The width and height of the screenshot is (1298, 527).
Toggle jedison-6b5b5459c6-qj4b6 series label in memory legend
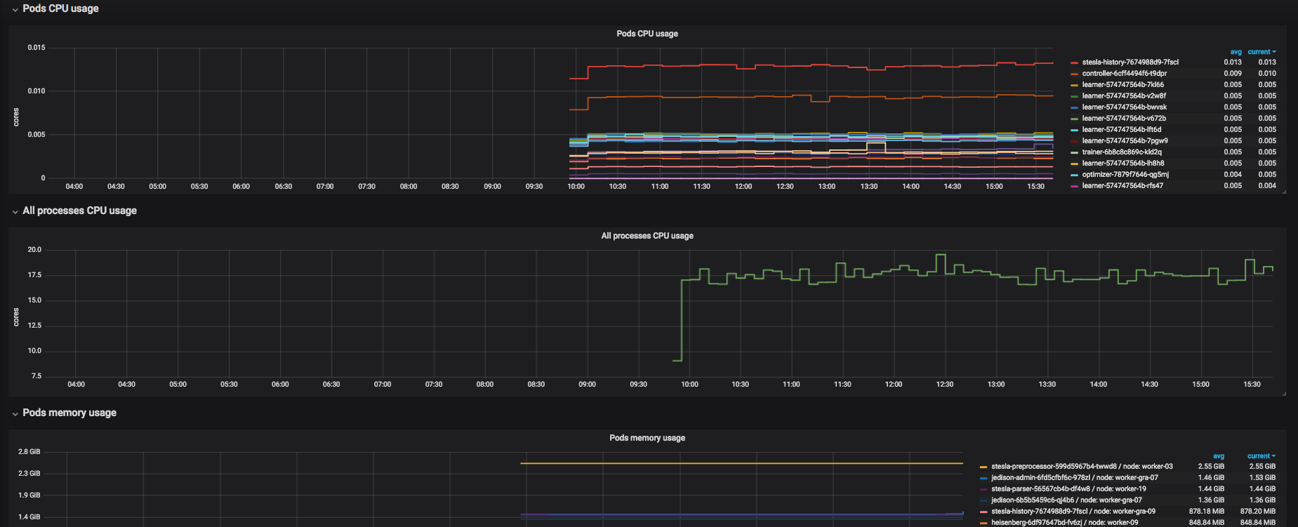point(1066,500)
